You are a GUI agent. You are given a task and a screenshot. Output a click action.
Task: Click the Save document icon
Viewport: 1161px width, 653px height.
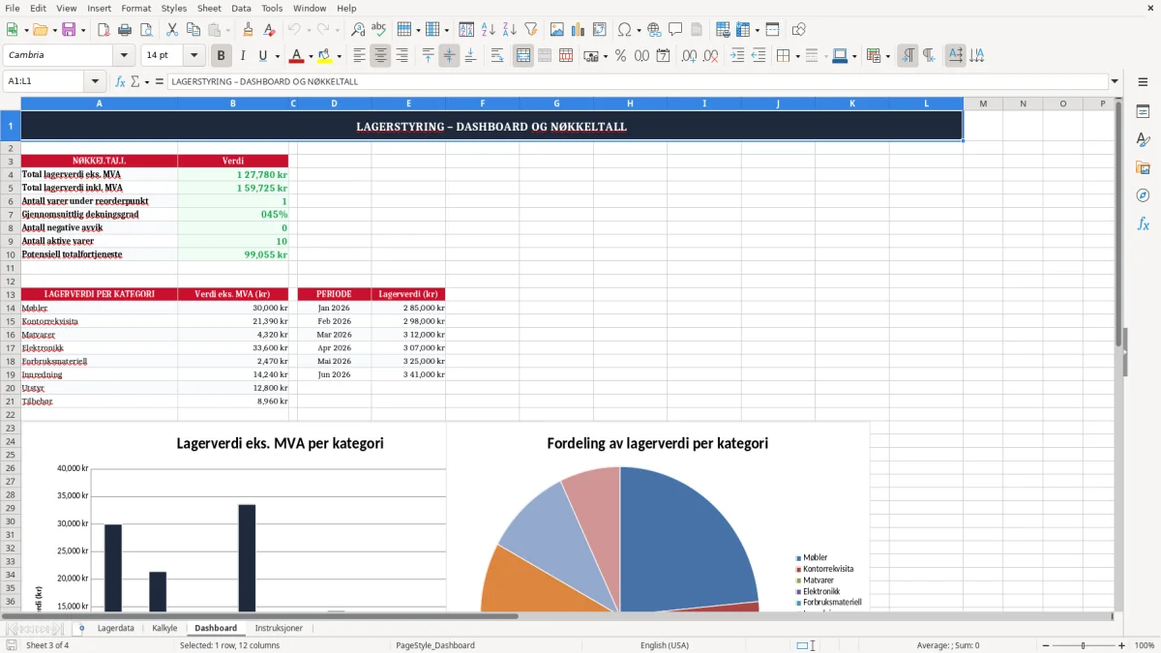tap(69, 30)
